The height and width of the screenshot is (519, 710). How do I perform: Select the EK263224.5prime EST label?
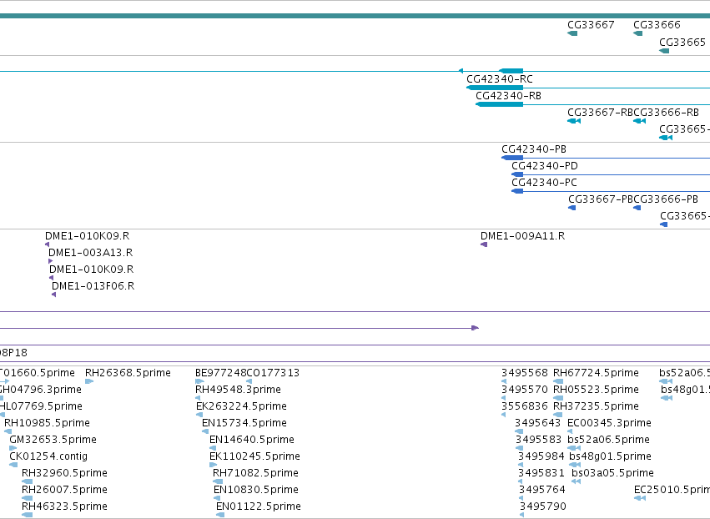click(241, 406)
